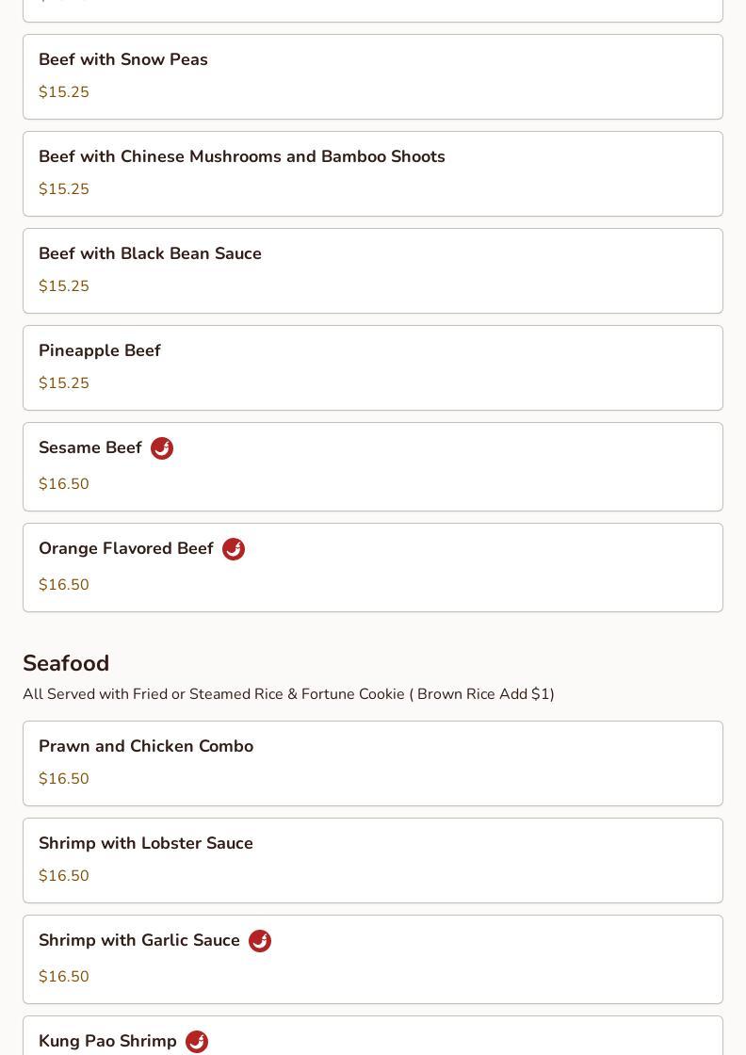Choose the Beef with Black Bean Sauce card
This screenshot has height=1055, width=746.
point(373,270)
